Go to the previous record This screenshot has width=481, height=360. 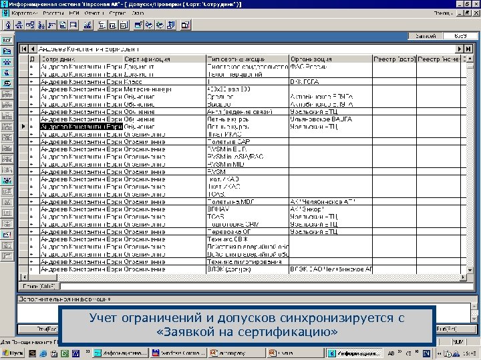pos(33,49)
